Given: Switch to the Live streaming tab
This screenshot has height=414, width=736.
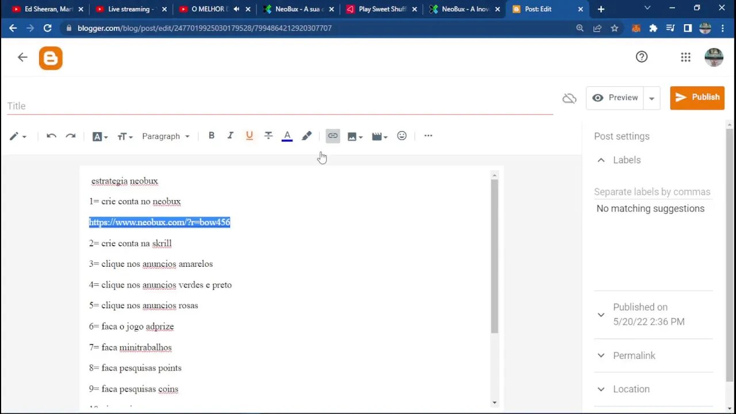Looking at the screenshot, I should pyautogui.click(x=132, y=9).
